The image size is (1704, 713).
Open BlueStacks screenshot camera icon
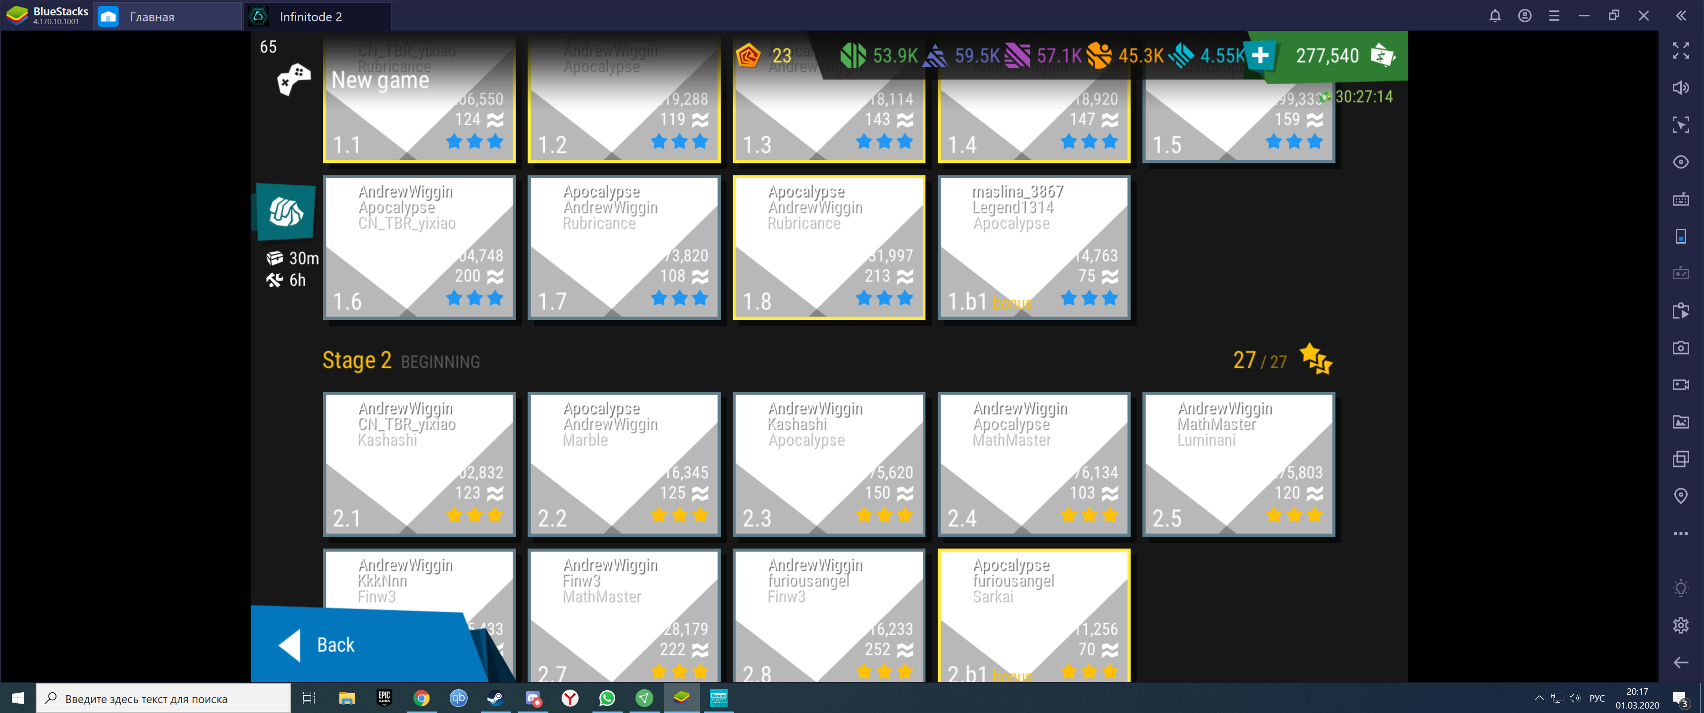(1680, 348)
